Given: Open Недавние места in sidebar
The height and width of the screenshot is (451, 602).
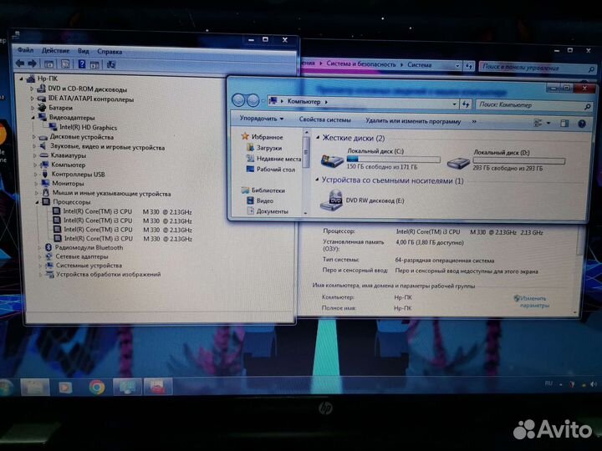Looking at the screenshot, I should coord(278,159).
